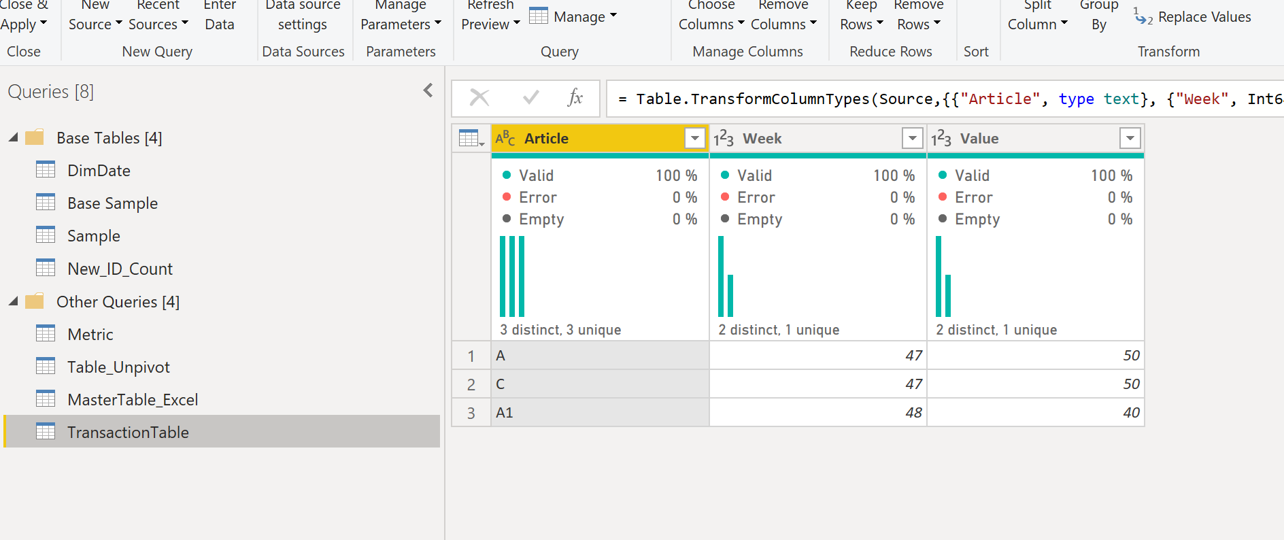
Task: Open the fx function step icon
Action: click(575, 98)
